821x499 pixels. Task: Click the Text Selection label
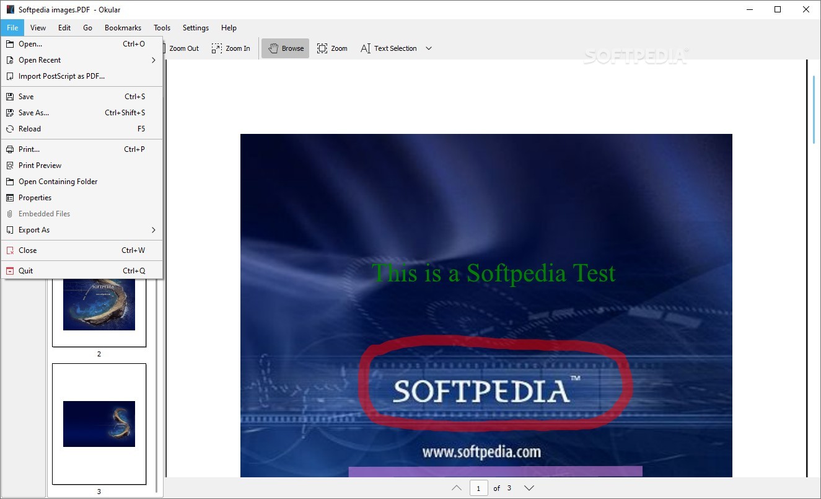point(395,48)
